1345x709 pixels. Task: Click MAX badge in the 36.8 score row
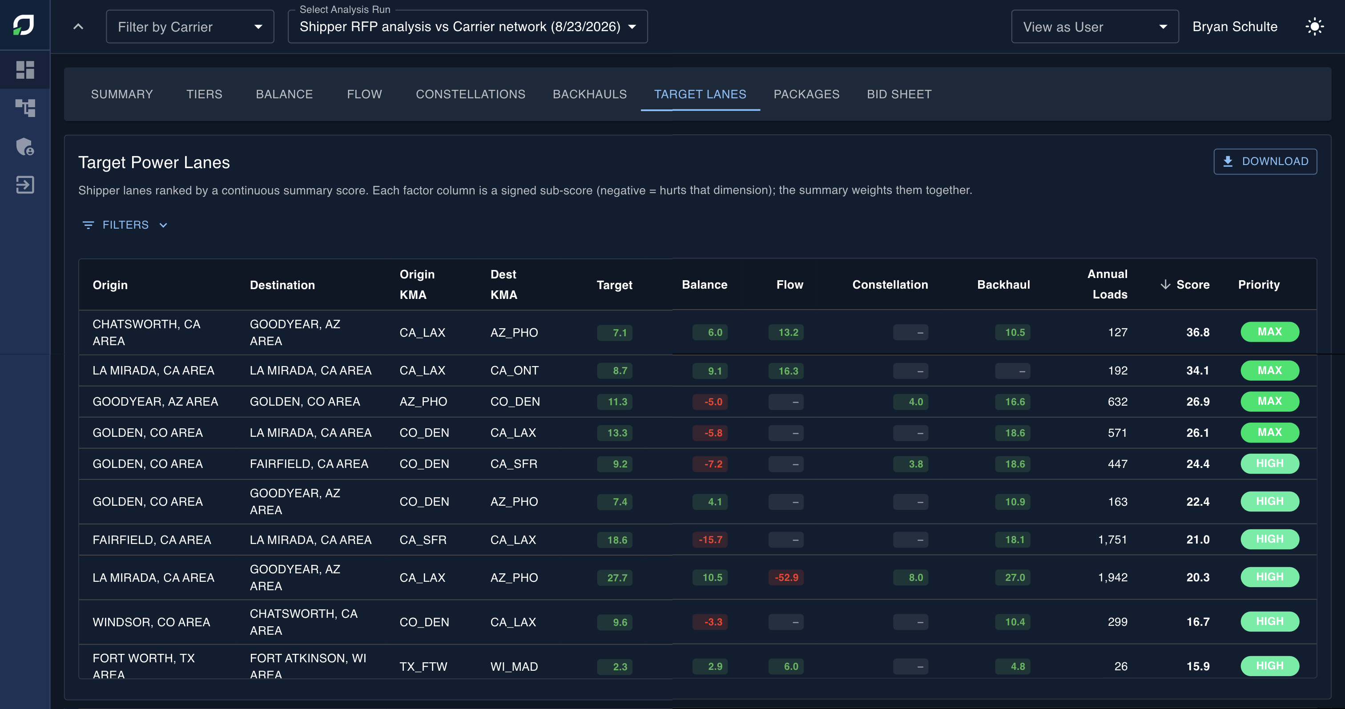(1270, 332)
